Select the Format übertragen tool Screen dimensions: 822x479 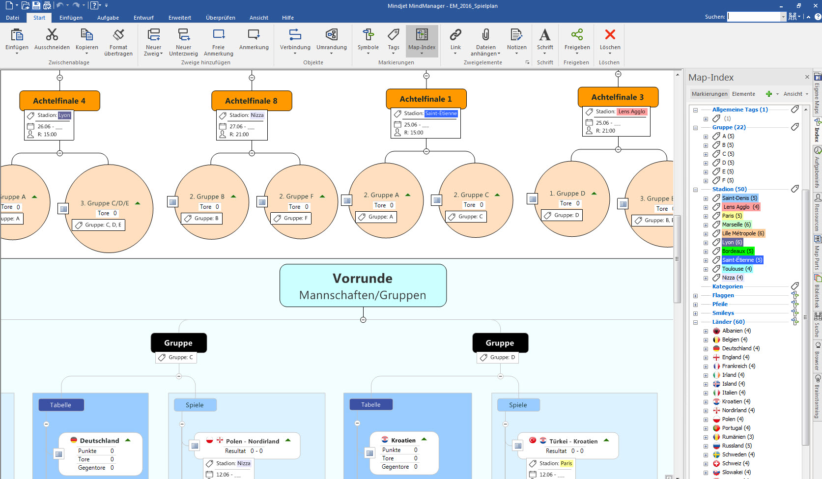pyautogui.click(x=118, y=35)
